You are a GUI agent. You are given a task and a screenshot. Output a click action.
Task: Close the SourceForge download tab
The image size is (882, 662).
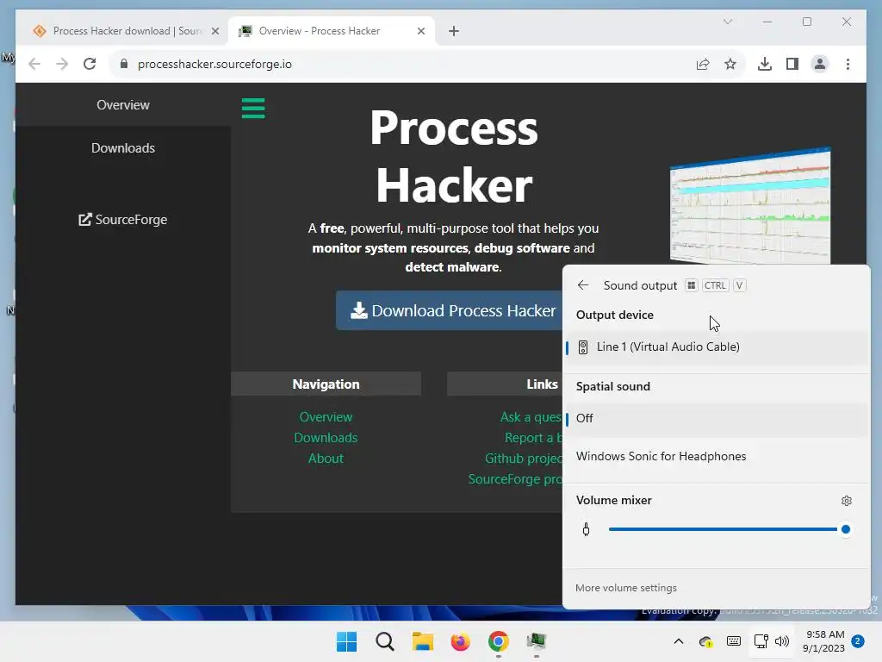[x=214, y=31]
